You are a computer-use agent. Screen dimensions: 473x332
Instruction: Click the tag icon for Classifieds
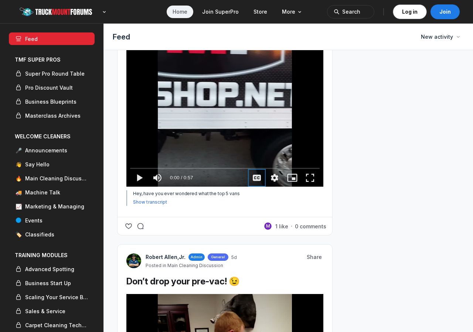pos(18,235)
